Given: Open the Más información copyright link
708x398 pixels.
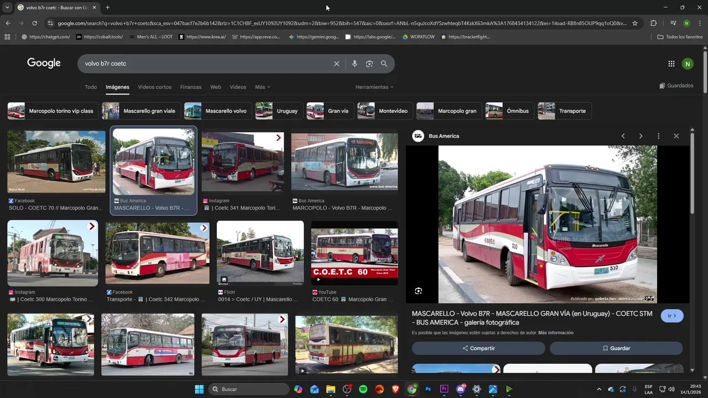Looking at the screenshot, I should point(555,333).
